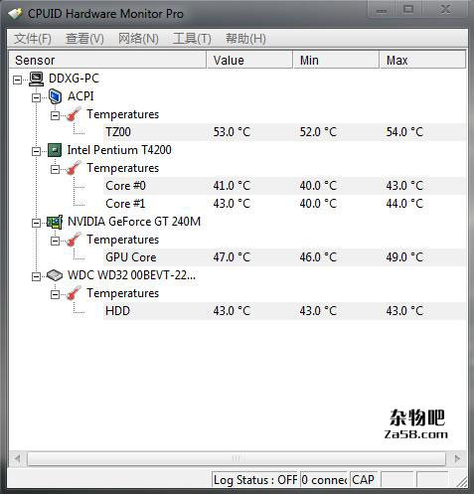This screenshot has width=474, height=494.
Task: Select the Intel Pentium T4200 label
Action: 119,150
